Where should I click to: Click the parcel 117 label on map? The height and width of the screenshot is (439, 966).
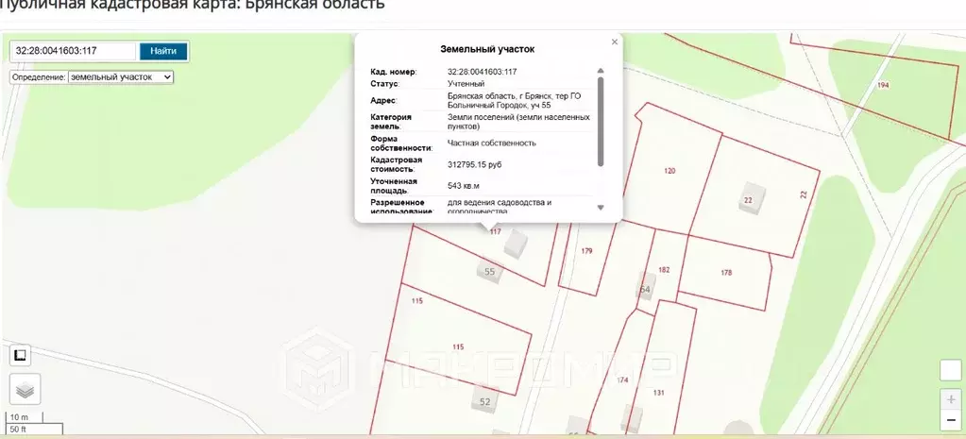pyautogui.click(x=495, y=231)
